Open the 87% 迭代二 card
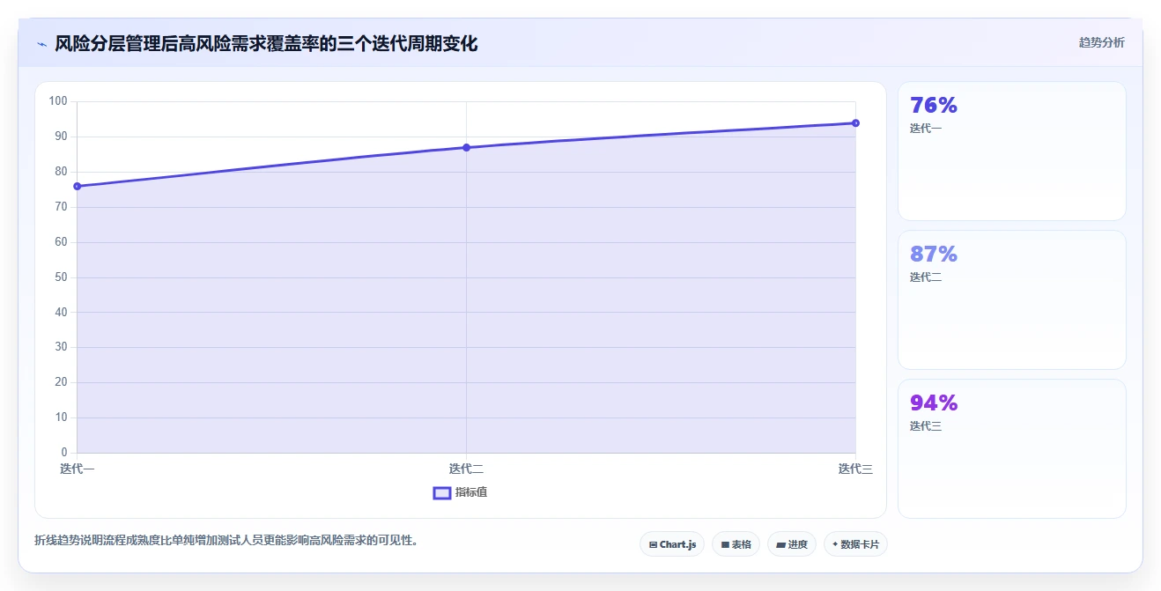Screen dimensions: 1161x591 1011,299
